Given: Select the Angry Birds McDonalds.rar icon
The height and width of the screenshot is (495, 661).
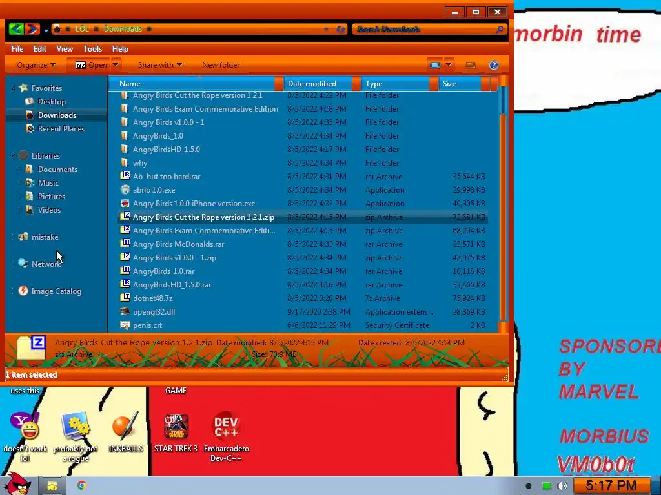Looking at the screenshot, I should [x=125, y=244].
